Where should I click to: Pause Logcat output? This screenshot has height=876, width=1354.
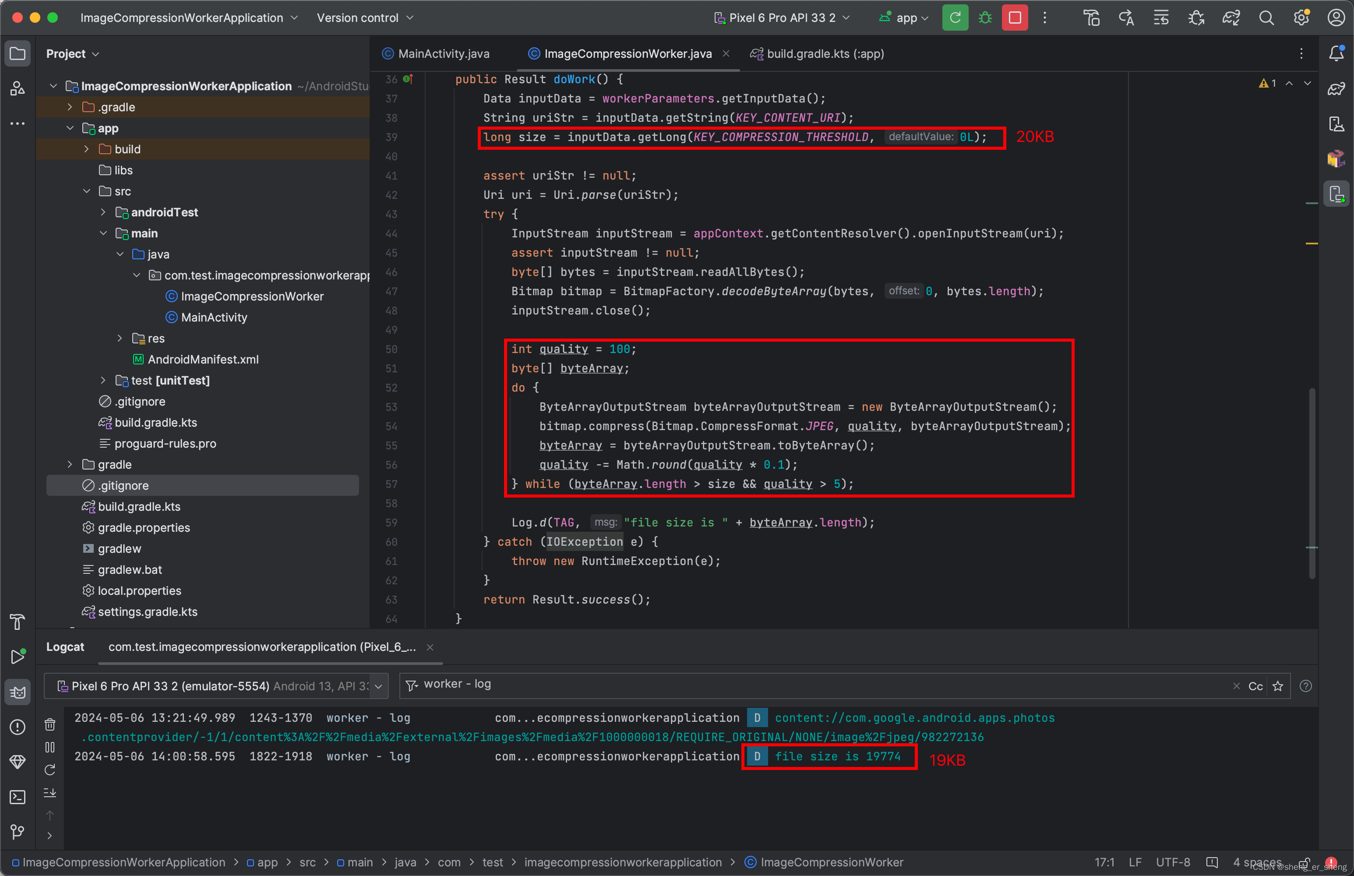click(50, 747)
